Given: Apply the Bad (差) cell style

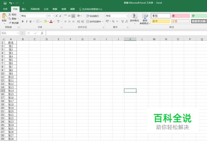Looking at the screenshot, I should tap(181, 16).
